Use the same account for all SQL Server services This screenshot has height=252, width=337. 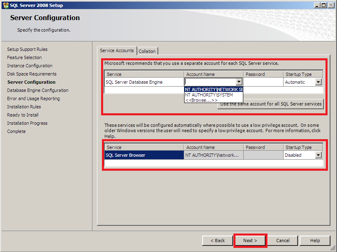270,104
